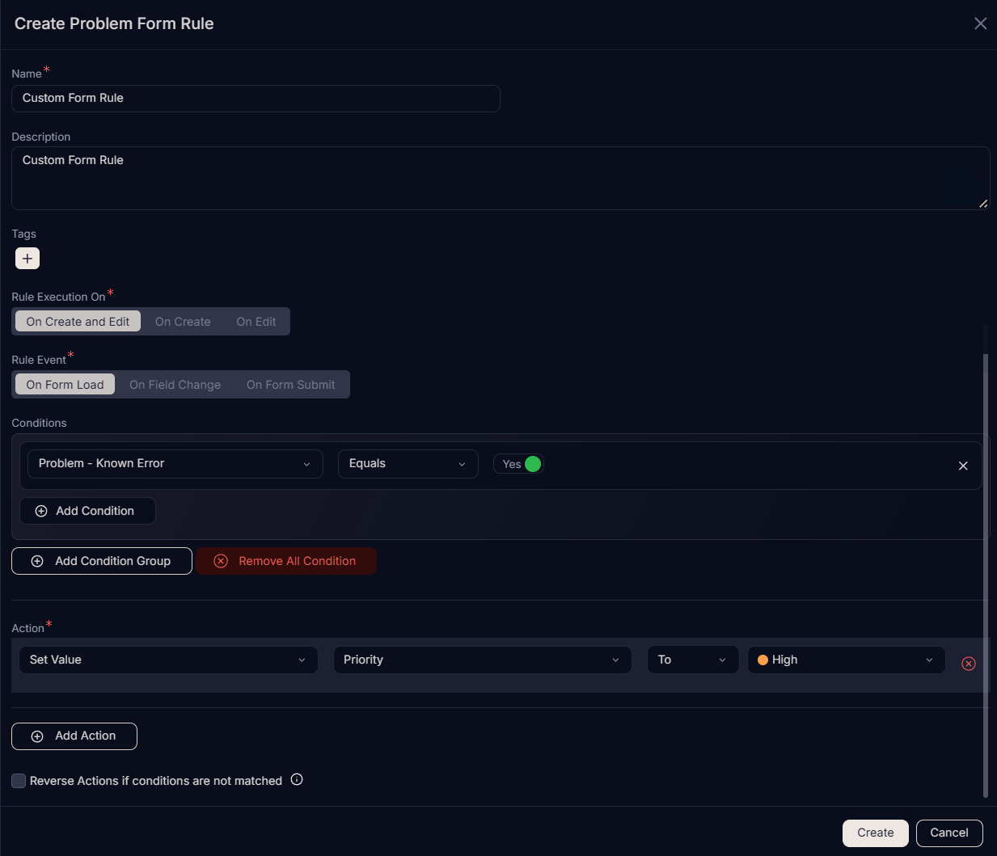Cancel the form rule creation

pos(949,833)
